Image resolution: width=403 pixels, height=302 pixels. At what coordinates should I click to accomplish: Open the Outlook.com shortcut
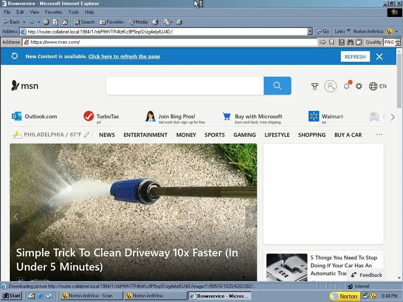coord(35,116)
